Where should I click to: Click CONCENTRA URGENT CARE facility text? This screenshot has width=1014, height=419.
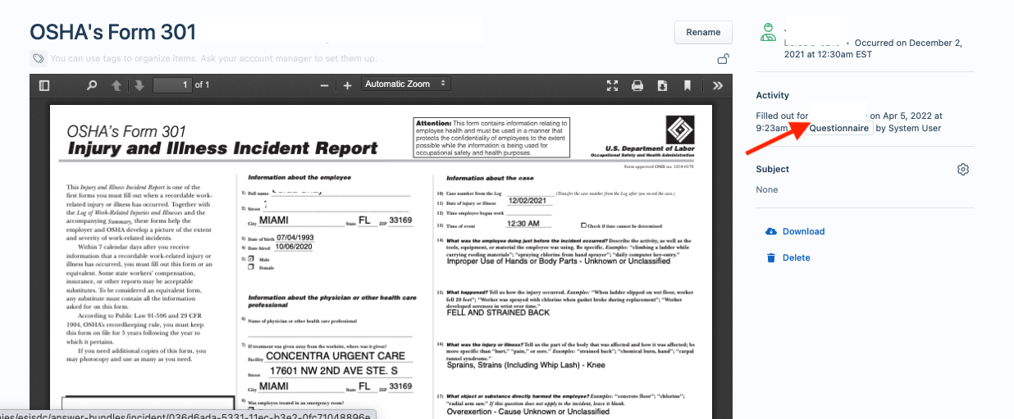pos(336,356)
